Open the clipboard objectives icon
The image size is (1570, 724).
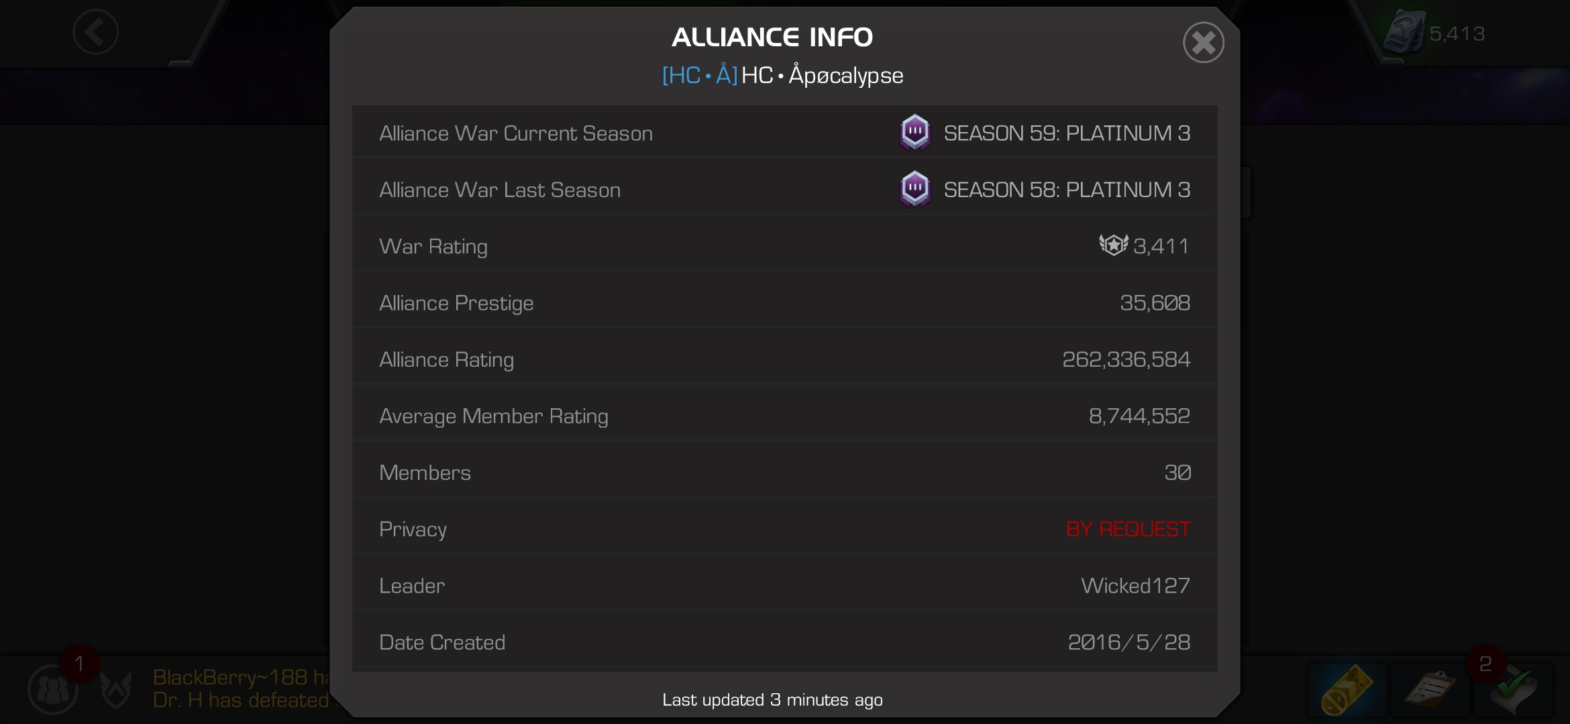[x=1430, y=689]
